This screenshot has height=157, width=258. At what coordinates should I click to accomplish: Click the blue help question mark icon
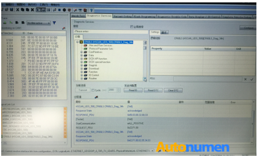point(91,10)
